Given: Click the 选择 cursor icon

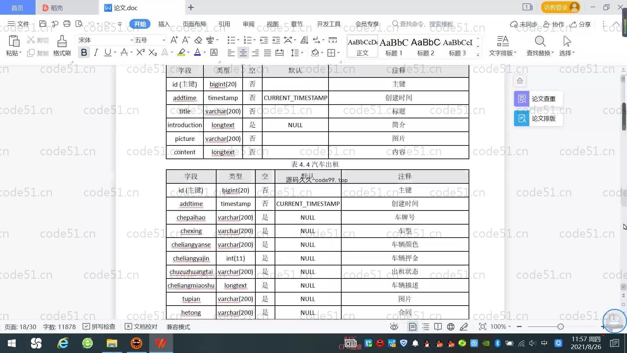Looking at the screenshot, I should coord(567,42).
